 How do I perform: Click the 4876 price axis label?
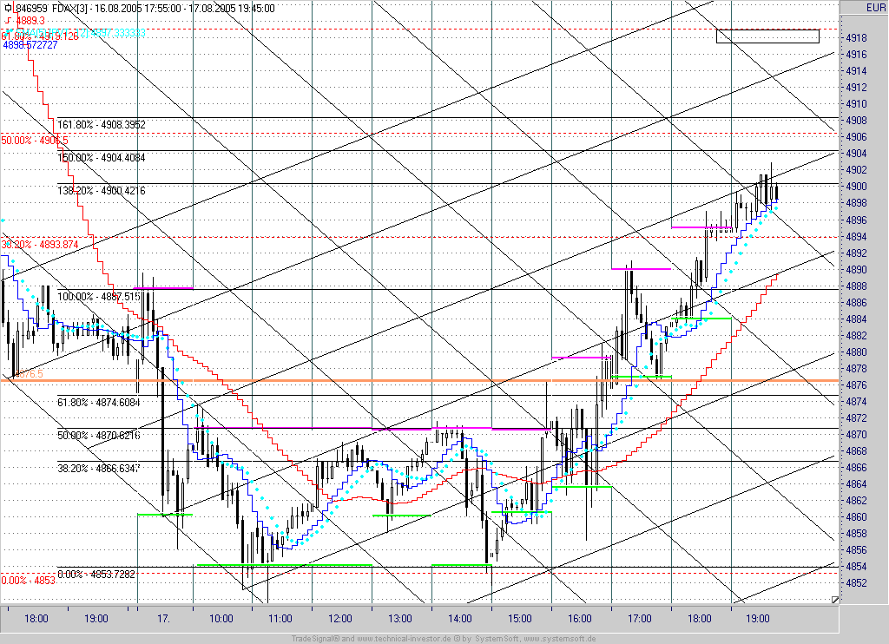(x=856, y=385)
